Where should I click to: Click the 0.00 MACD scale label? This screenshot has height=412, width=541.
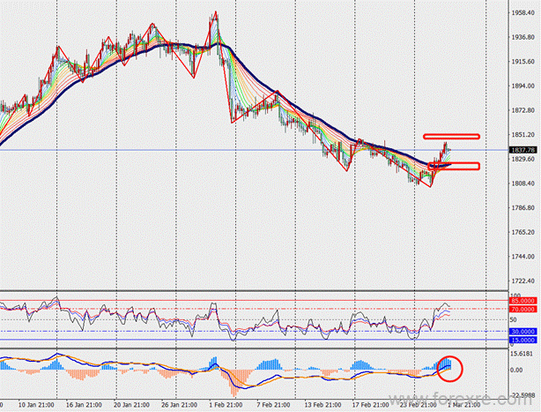(x=516, y=371)
